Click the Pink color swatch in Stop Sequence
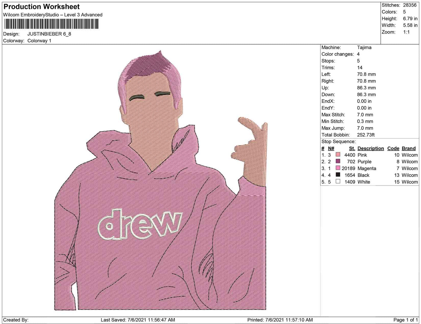Screen dimensions: 421x324 click(338, 155)
